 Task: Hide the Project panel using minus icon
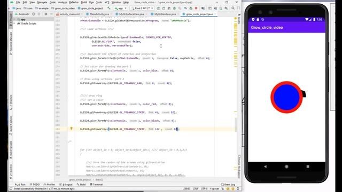point(51,14)
